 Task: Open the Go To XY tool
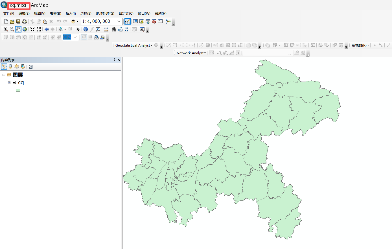[126, 29]
